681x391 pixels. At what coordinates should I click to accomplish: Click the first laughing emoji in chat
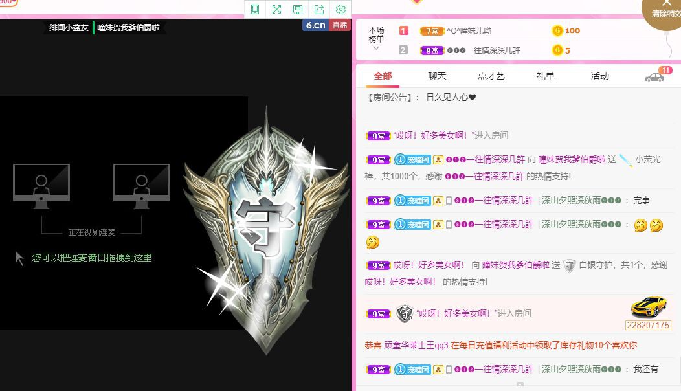(640, 225)
